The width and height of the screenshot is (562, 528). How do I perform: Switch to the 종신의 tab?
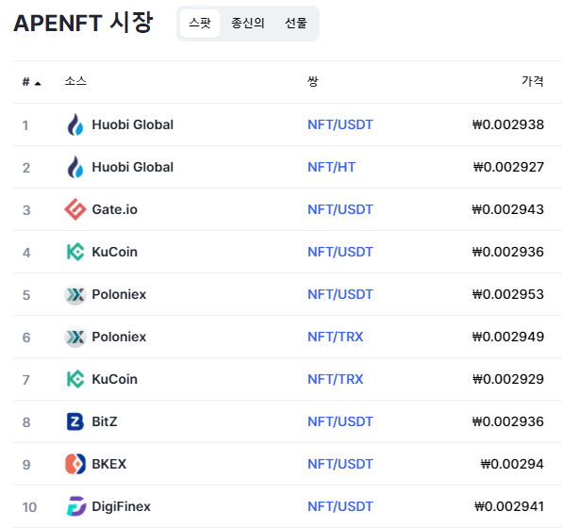point(248,24)
